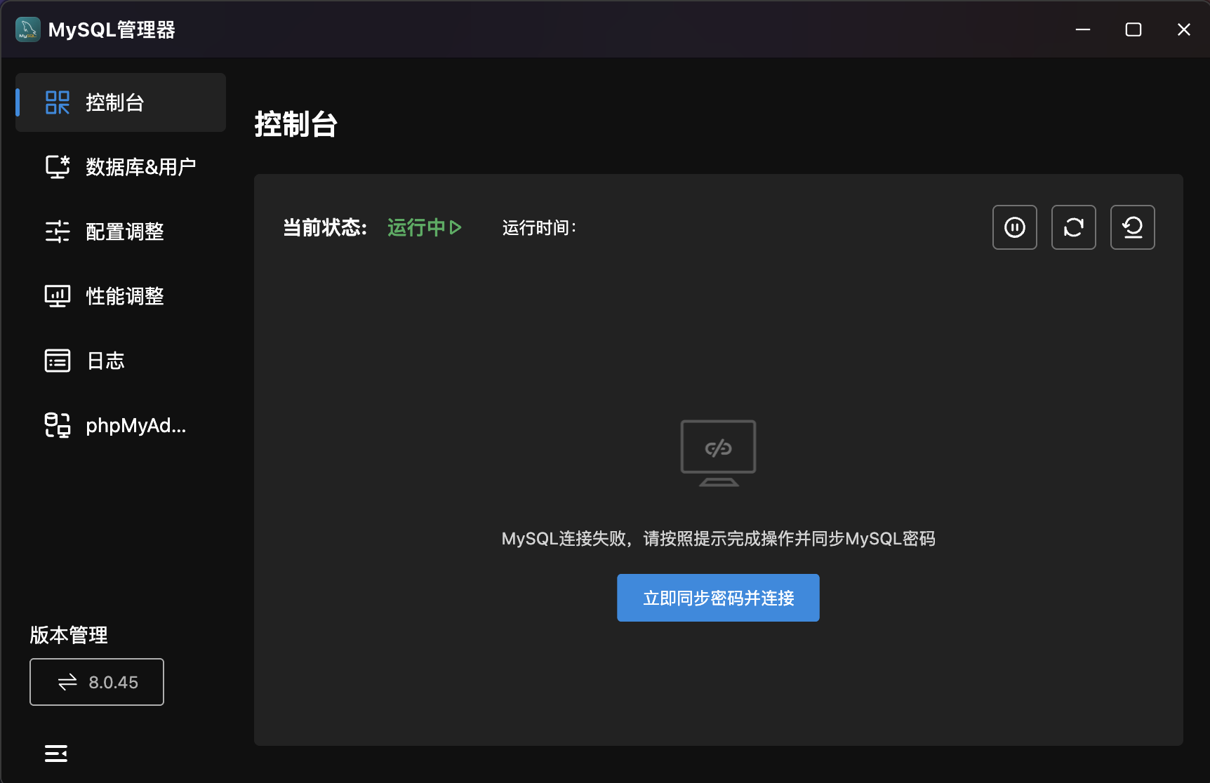Select 性能调整 in sidebar
The width and height of the screenshot is (1210, 783).
click(121, 296)
